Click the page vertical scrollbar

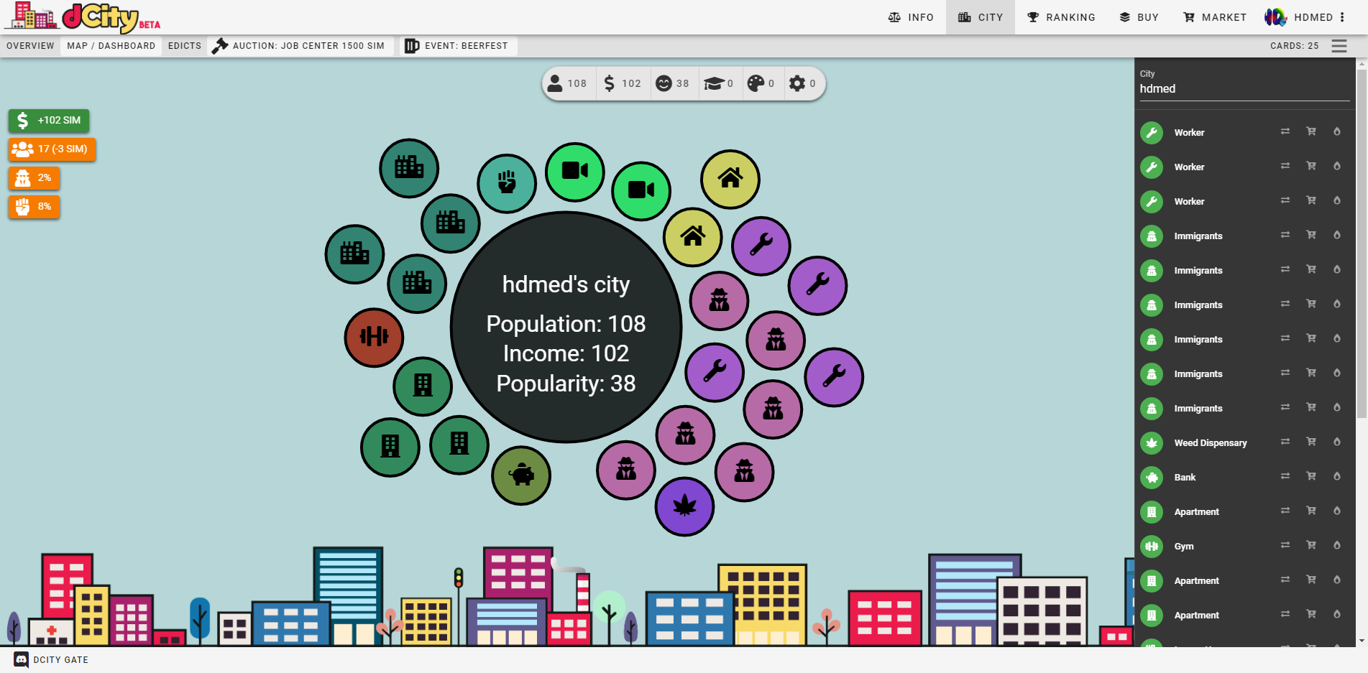pos(1362,244)
